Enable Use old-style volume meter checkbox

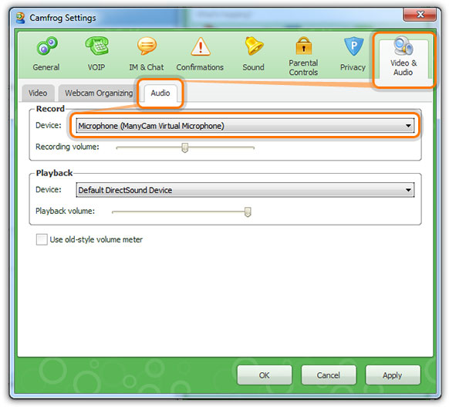(42, 239)
